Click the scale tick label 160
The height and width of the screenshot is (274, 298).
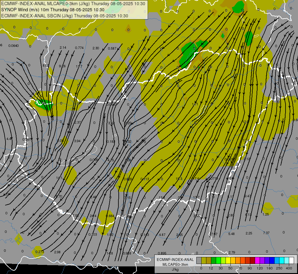(x=269, y=268)
